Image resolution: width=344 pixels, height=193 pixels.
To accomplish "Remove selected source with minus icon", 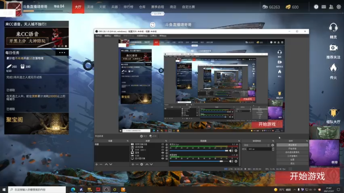I will (137, 164).
